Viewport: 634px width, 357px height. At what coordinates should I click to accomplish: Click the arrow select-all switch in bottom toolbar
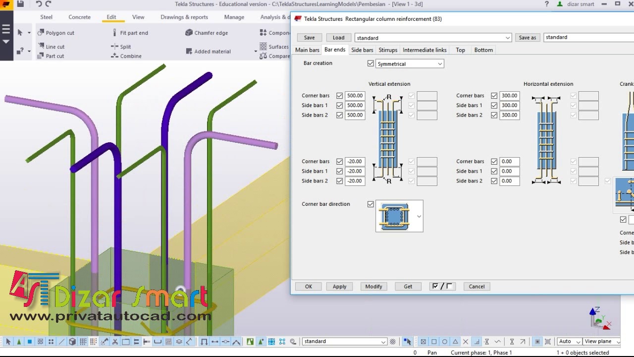point(8,342)
